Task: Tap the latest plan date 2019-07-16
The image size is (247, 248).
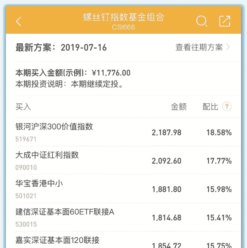Action: tap(84, 47)
